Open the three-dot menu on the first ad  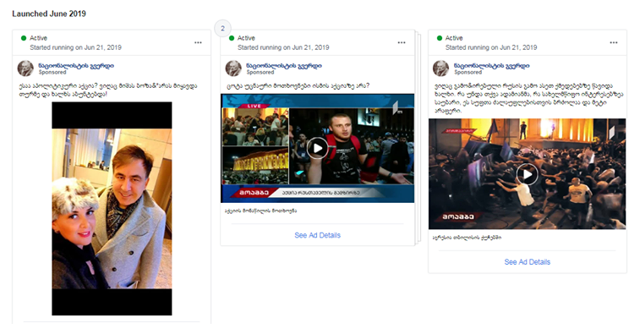pyautogui.click(x=198, y=42)
